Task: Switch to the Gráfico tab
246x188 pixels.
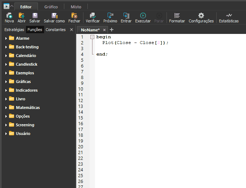Action: click(x=51, y=7)
